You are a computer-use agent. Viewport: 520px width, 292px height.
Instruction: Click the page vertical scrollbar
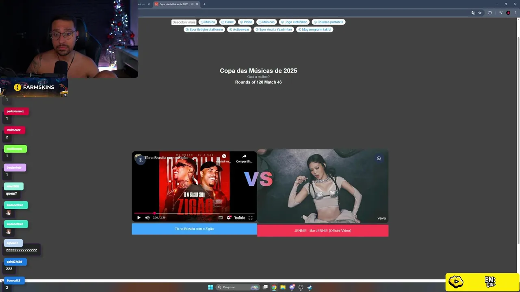[x=518, y=140]
